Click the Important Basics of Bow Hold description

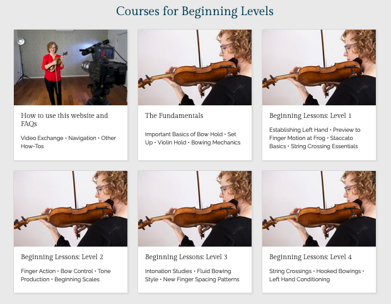192,138
